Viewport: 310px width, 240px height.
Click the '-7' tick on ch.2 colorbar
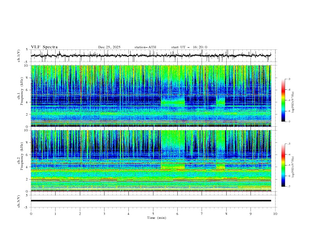pyautogui.click(x=288, y=187)
